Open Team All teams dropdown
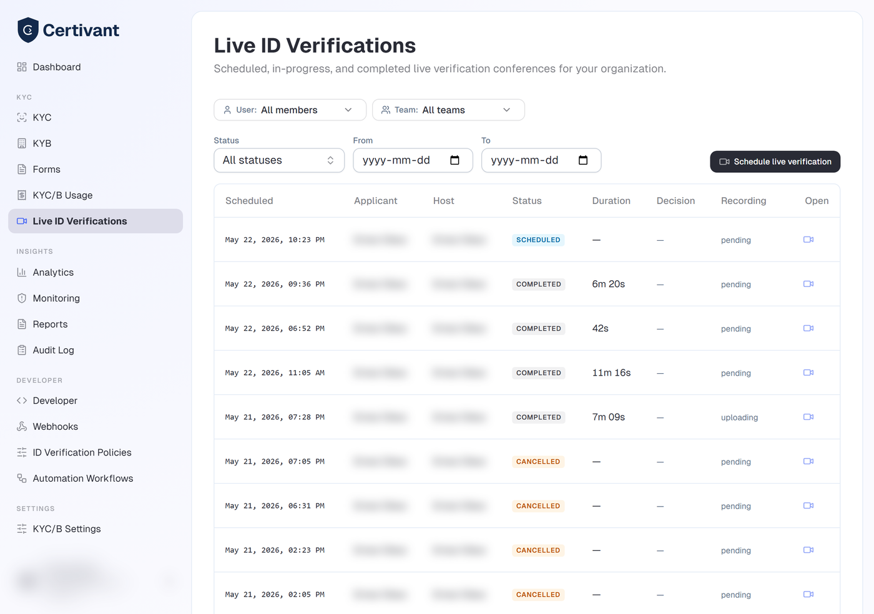The image size is (874, 614). point(448,110)
